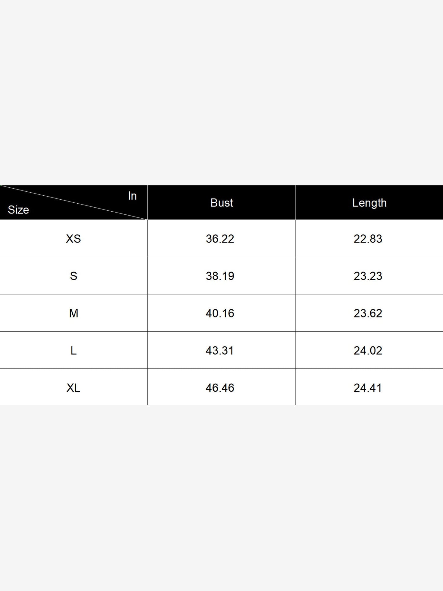
Task: Click the 36.22 bust value
Action: tap(220, 239)
